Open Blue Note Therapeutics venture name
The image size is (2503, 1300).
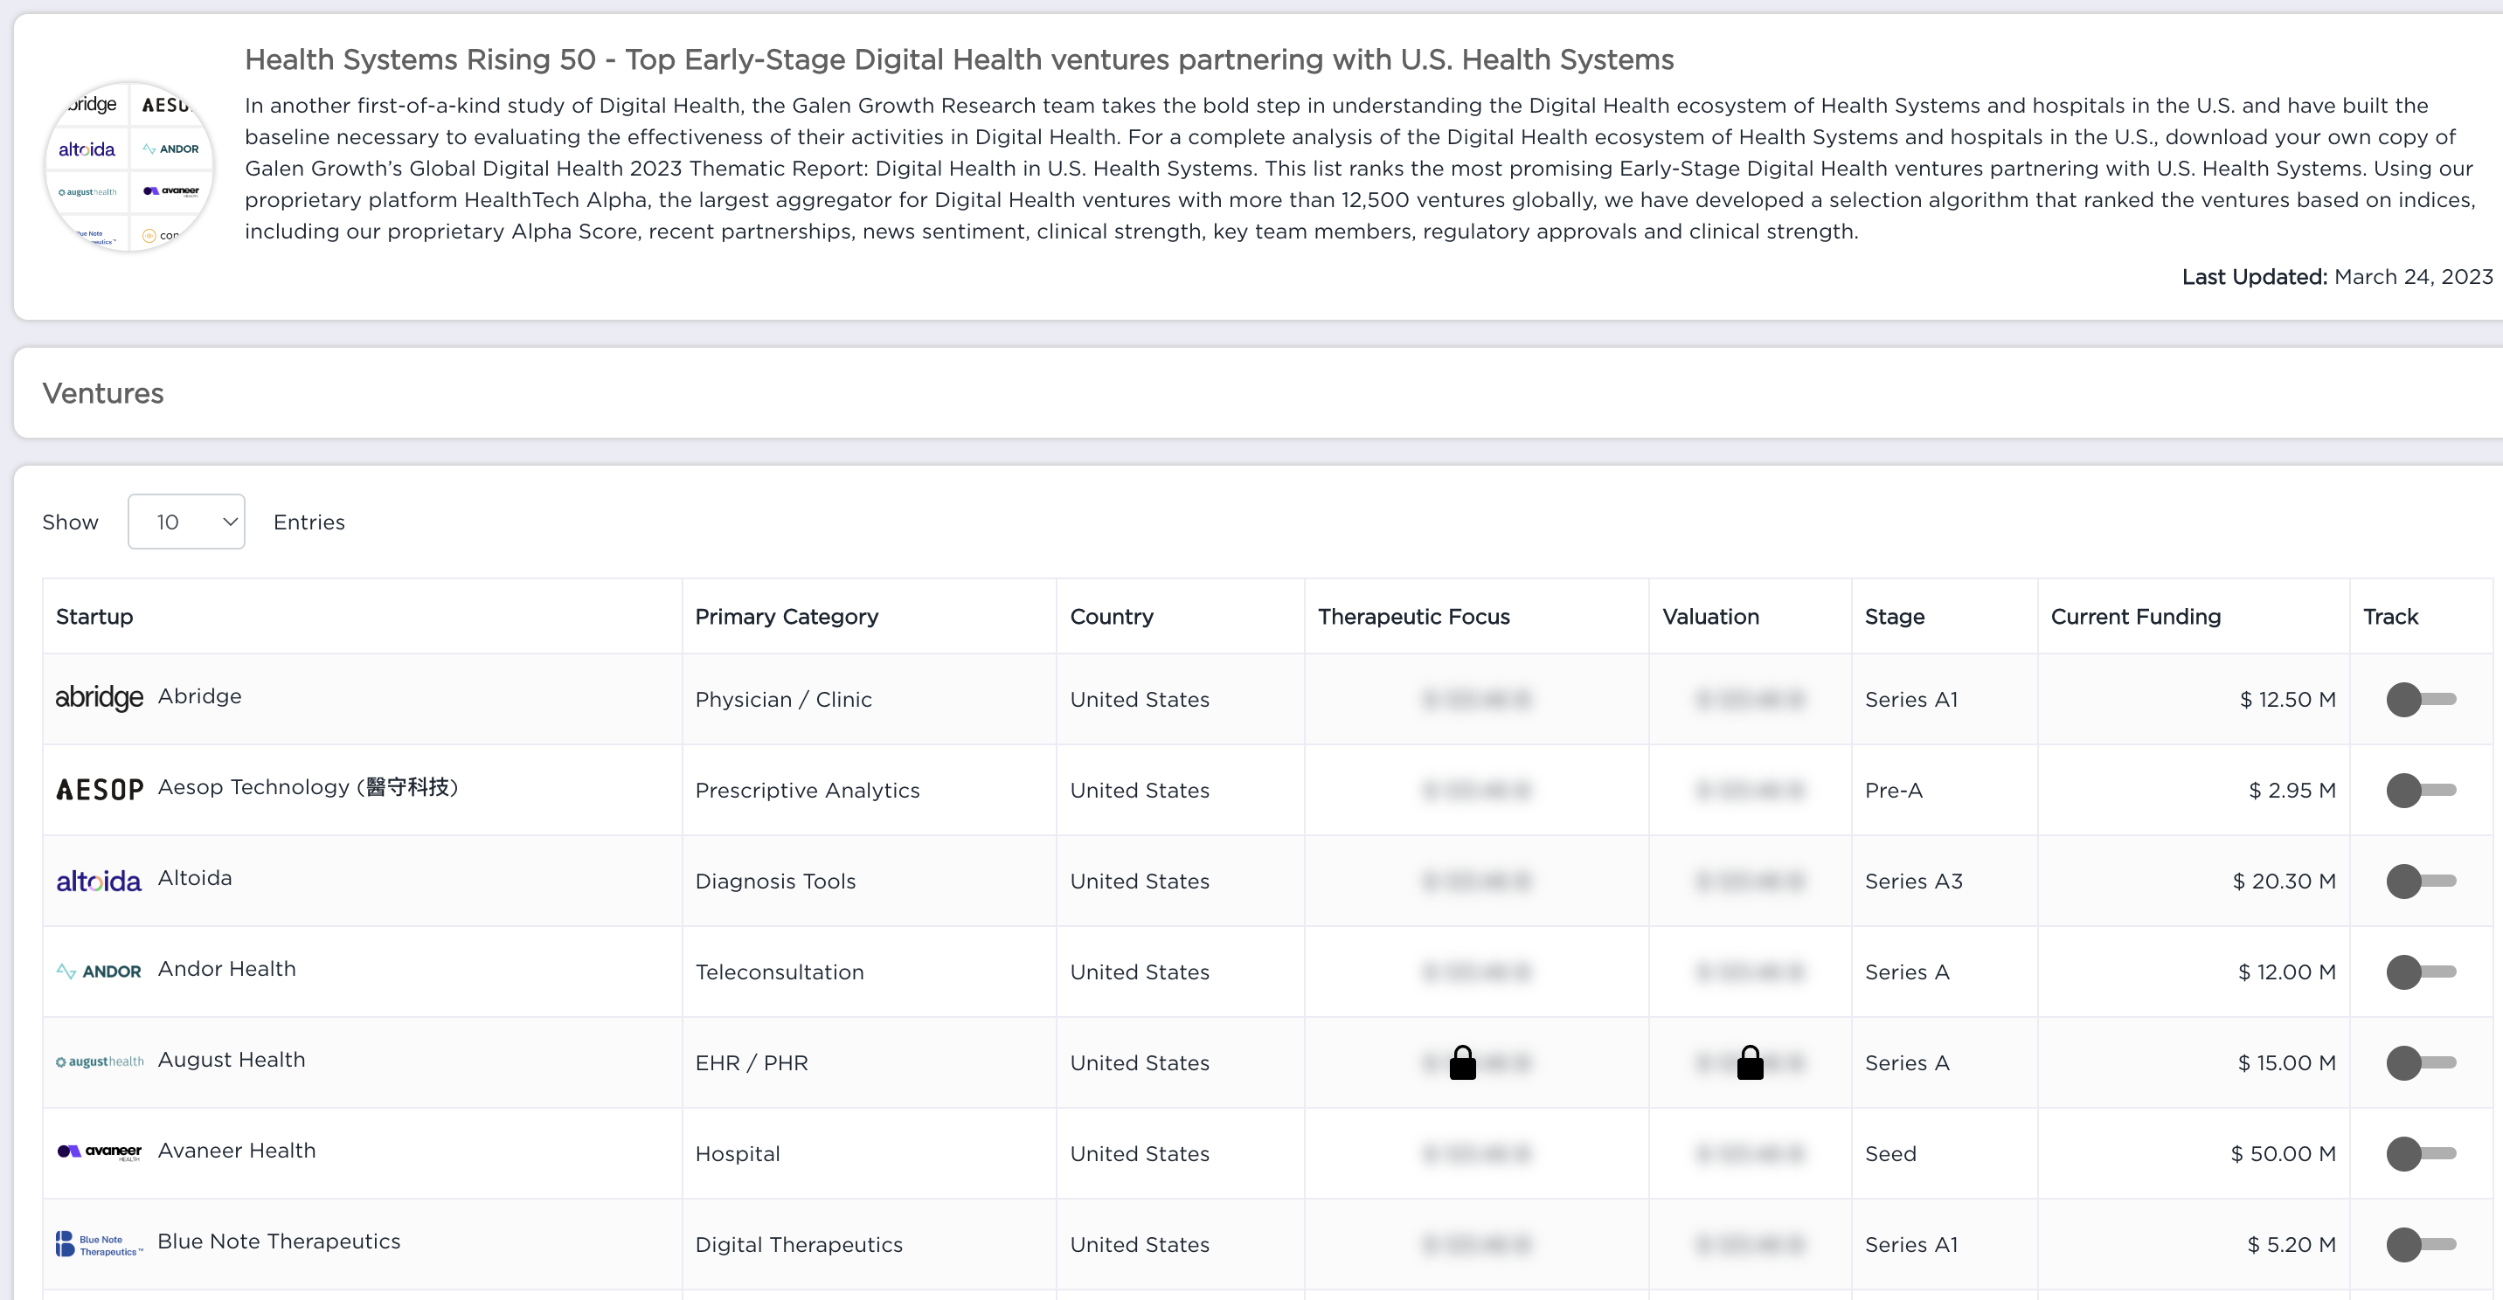coord(279,1241)
